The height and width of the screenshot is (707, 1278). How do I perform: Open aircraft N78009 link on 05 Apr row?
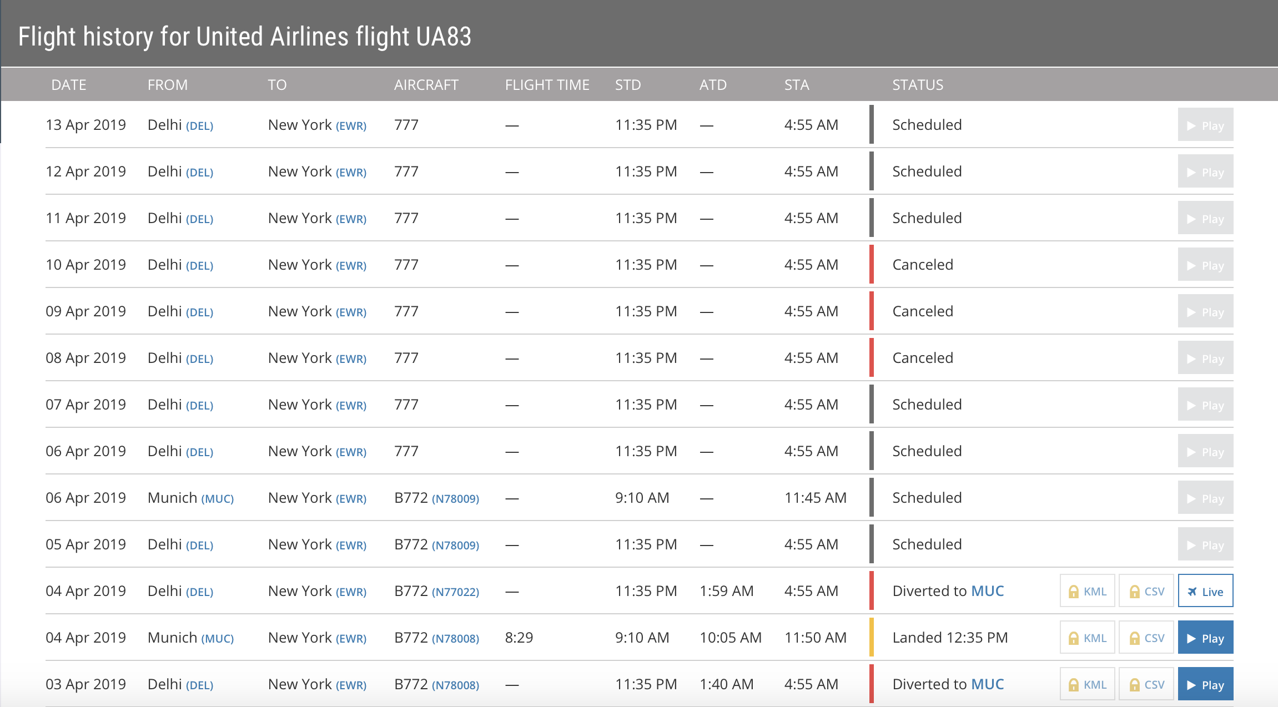(x=455, y=546)
